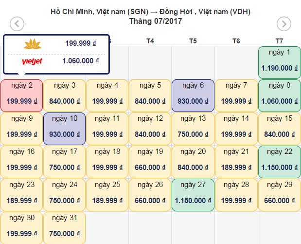
Task: Select the 1.060.000 đ Vietjet fare in tooltip
Action: 80,61
